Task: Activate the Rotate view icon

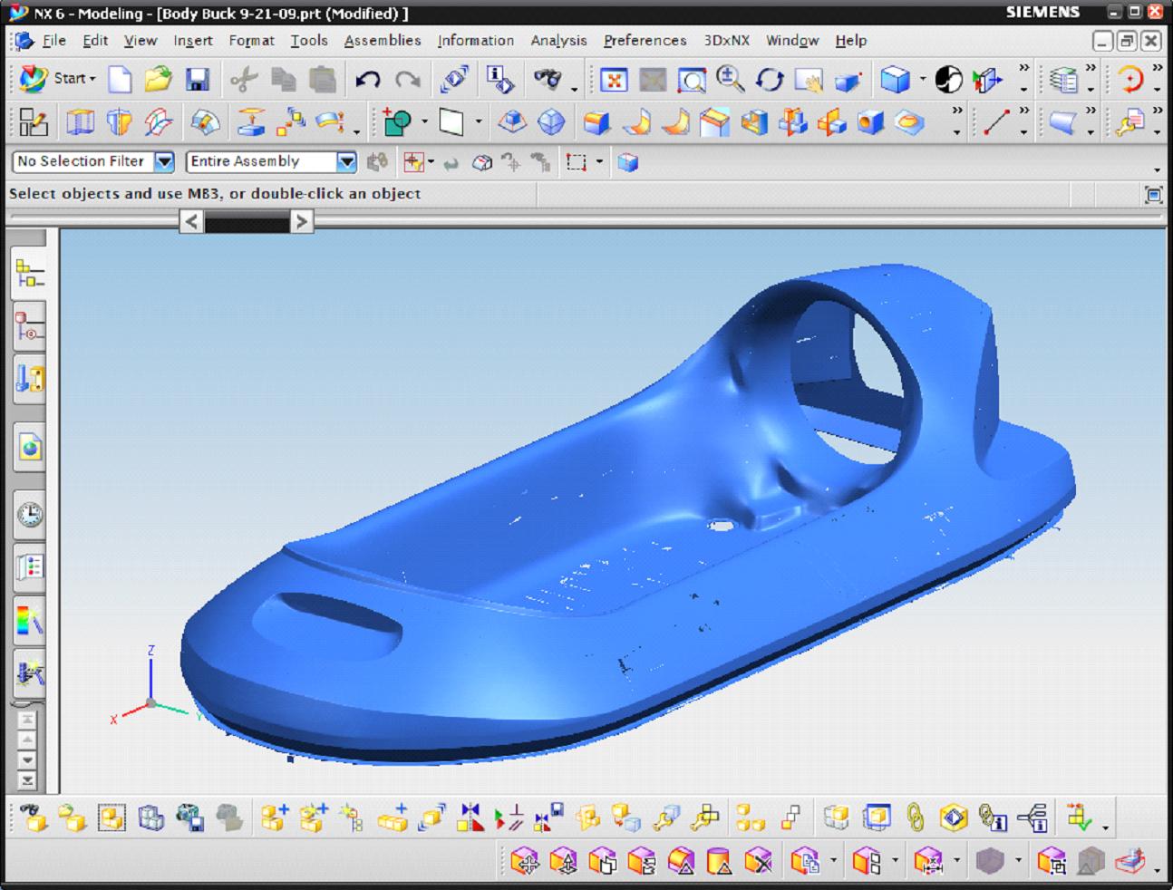Action: 770,80
